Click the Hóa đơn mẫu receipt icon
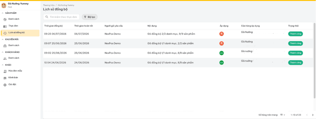 5,71
